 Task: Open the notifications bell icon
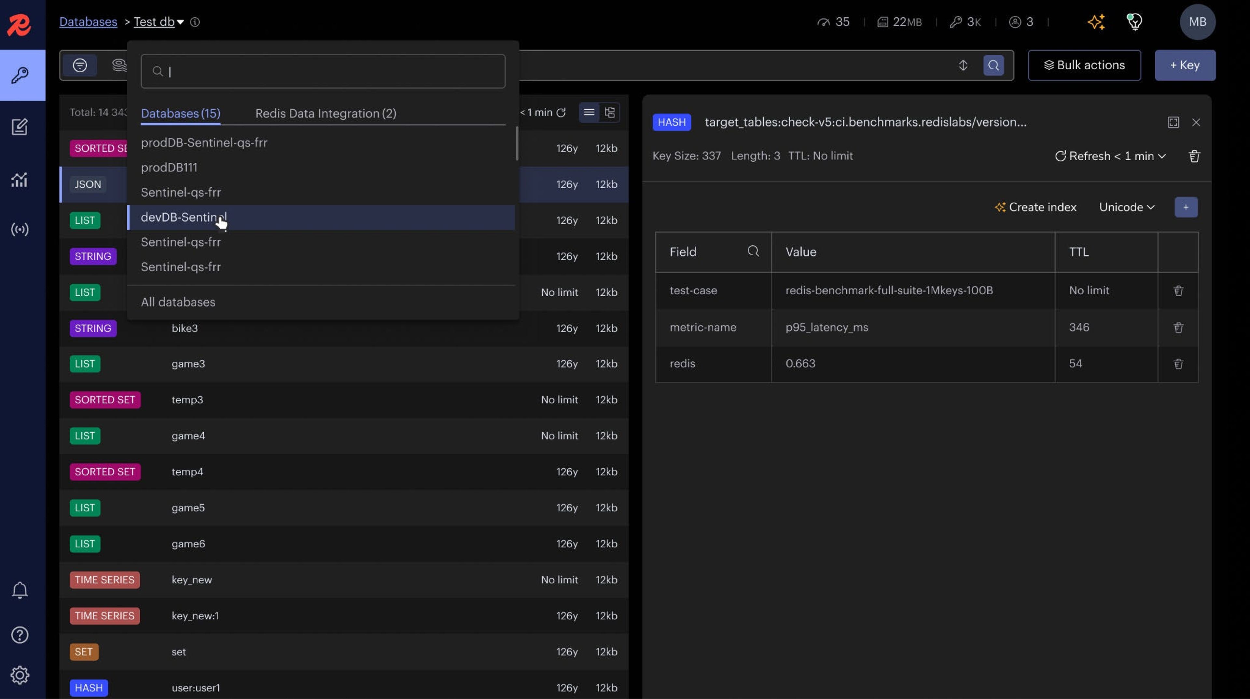tap(20, 590)
